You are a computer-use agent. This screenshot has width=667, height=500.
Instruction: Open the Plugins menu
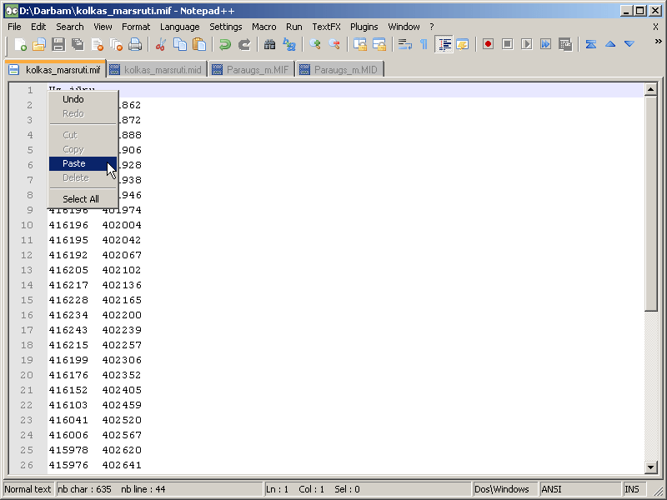pyautogui.click(x=364, y=27)
